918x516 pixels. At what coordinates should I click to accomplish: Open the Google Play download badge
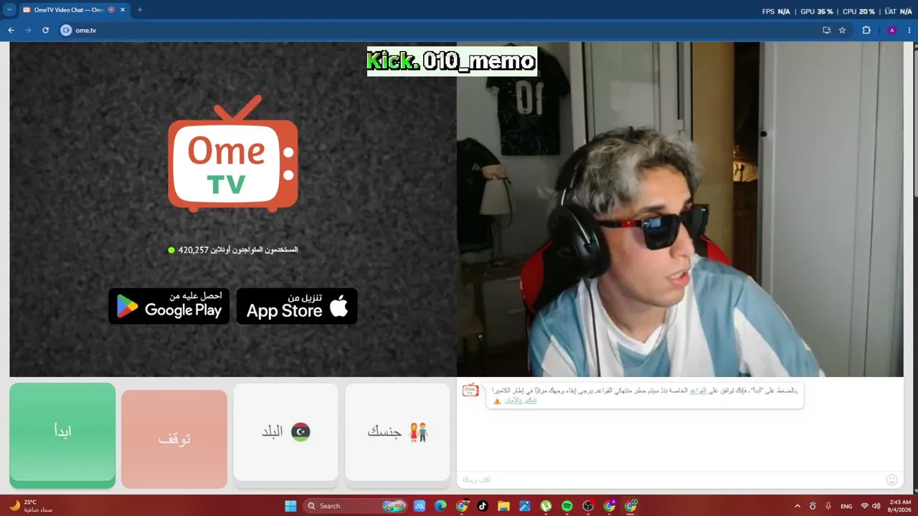click(x=169, y=306)
